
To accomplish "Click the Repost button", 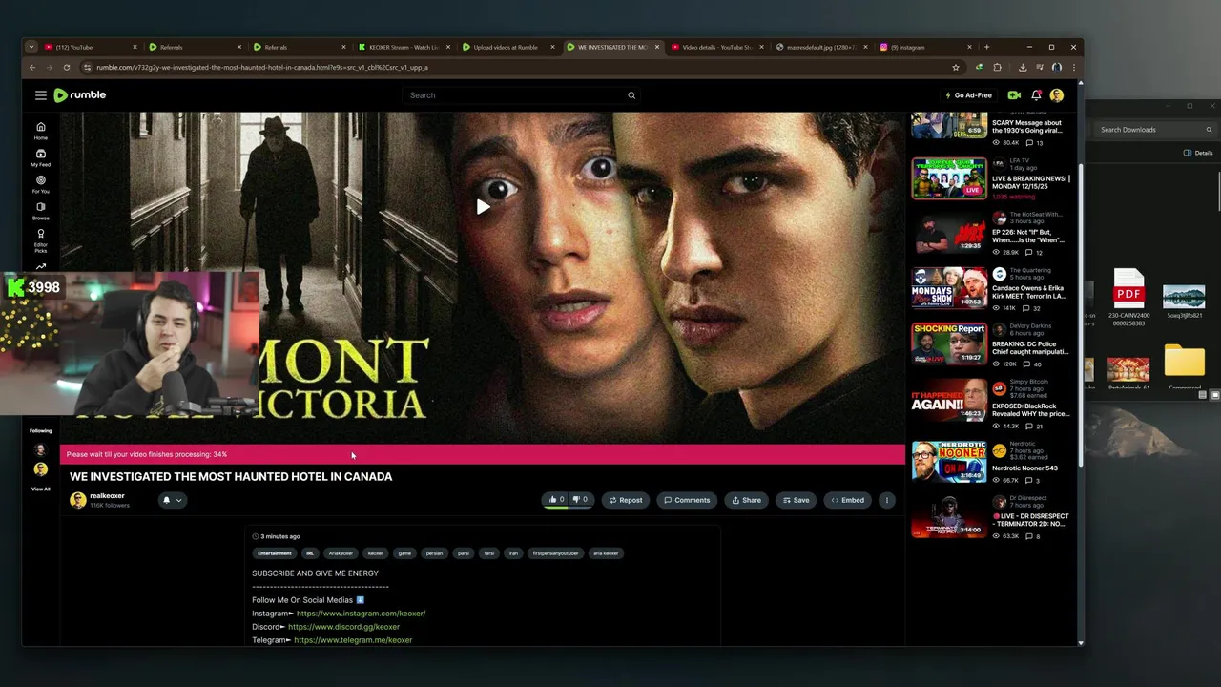I will click(625, 500).
